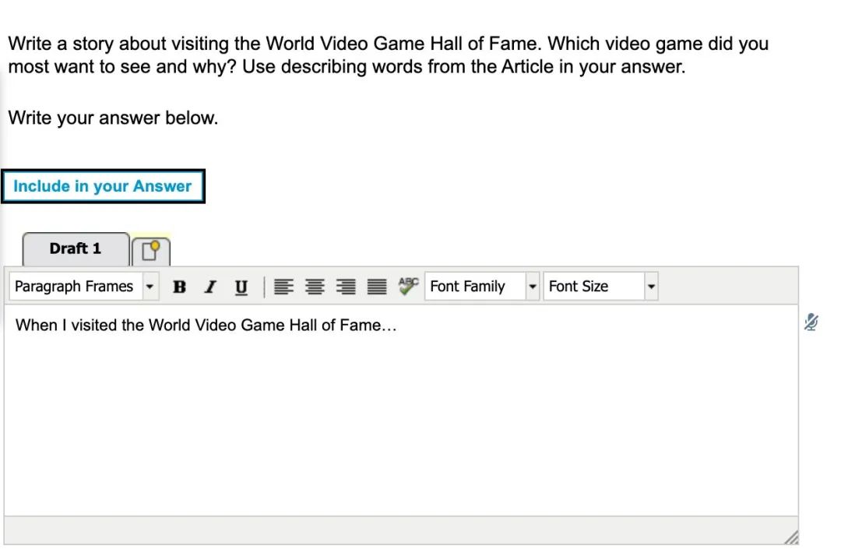The image size is (841, 560).
Task: Center align the text
Action: pyautogui.click(x=315, y=287)
